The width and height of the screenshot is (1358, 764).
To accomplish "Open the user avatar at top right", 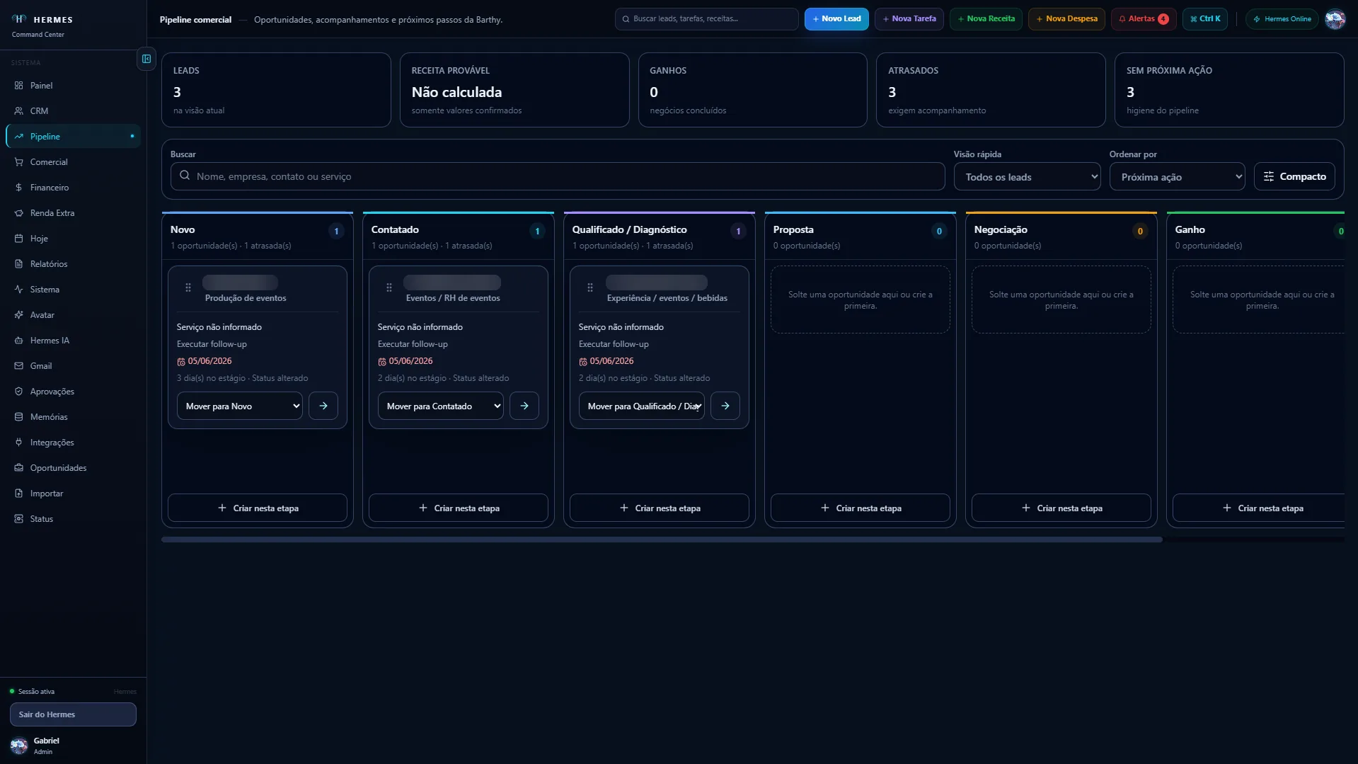I will tap(1335, 19).
